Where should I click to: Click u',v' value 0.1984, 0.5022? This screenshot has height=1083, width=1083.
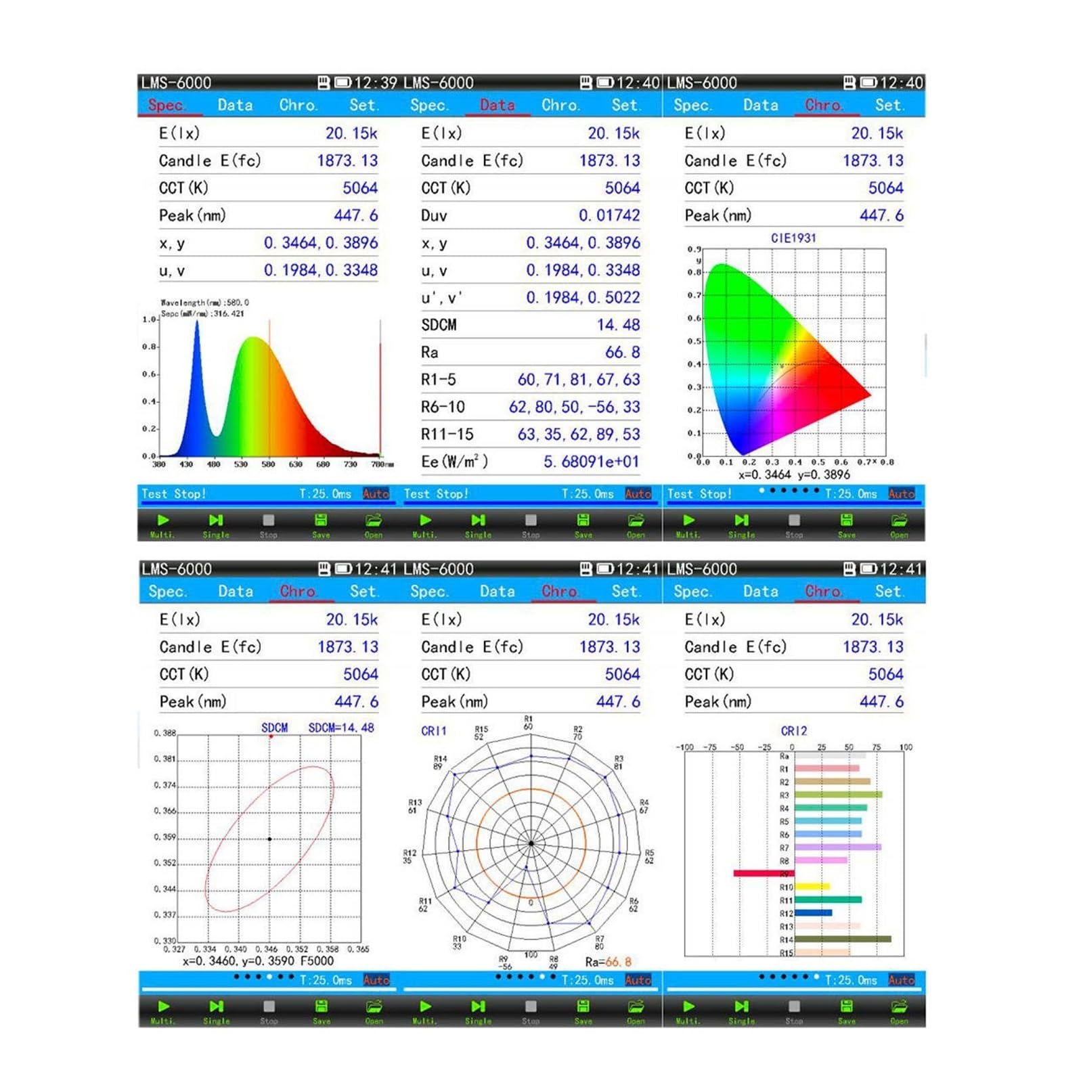(583, 297)
